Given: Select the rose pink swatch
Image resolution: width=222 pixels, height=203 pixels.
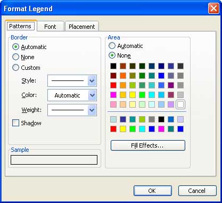Looking at the screenshot, I should click(x=113, y=104).
